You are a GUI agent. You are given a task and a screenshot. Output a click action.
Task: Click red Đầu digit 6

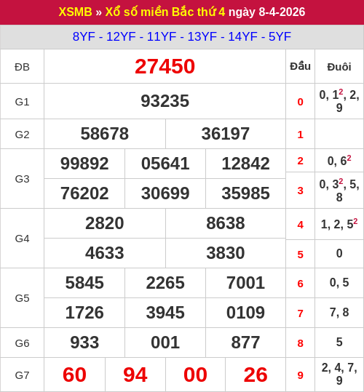tap(300, 284)
